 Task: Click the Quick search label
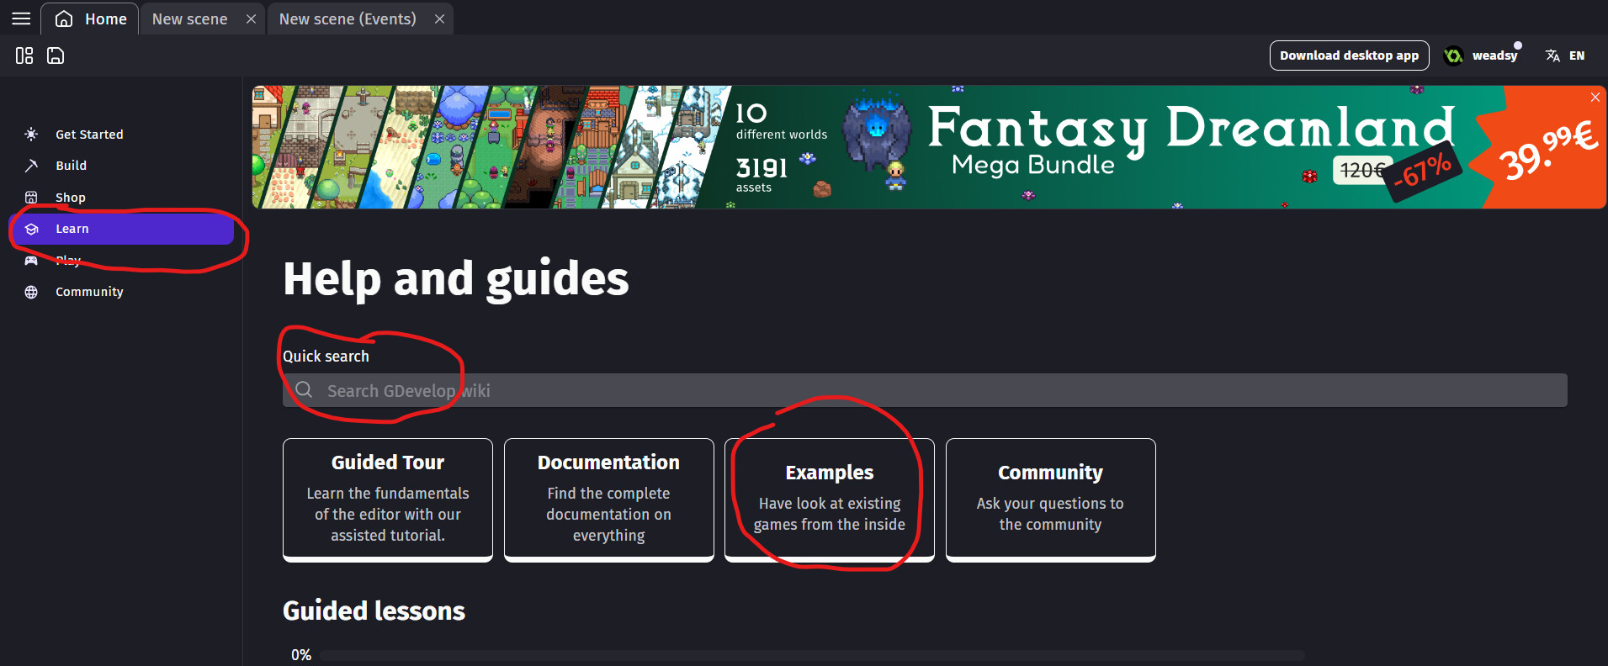(x=326, y=357)
